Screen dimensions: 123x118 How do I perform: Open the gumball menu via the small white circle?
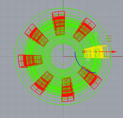point(88,60)
